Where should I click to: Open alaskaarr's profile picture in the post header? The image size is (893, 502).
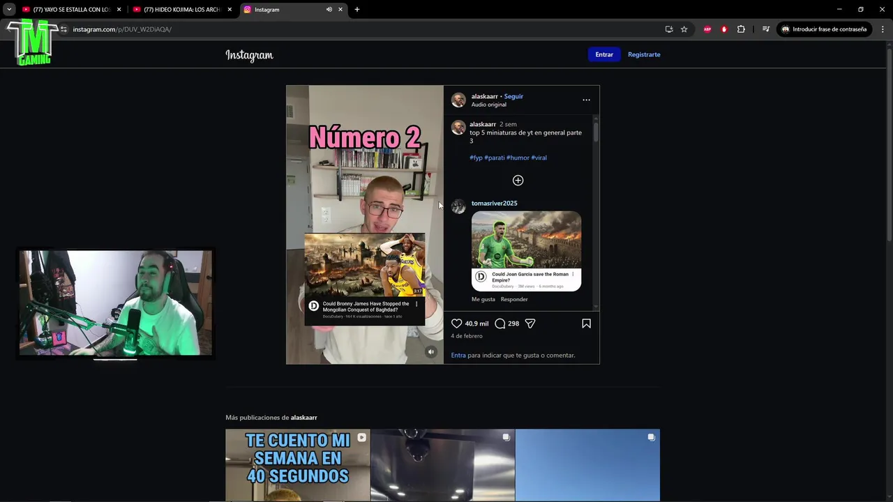458,100
